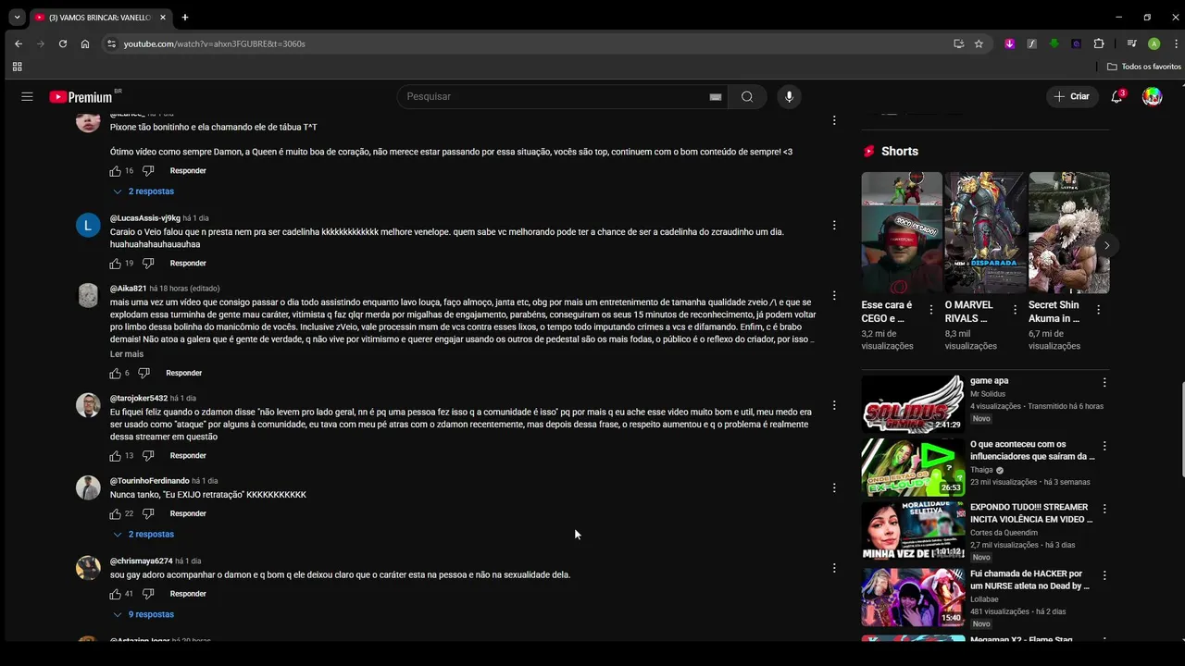
Task: Open options menu for @TourinhoFerdinando comment
Action: tap(834, 487)
